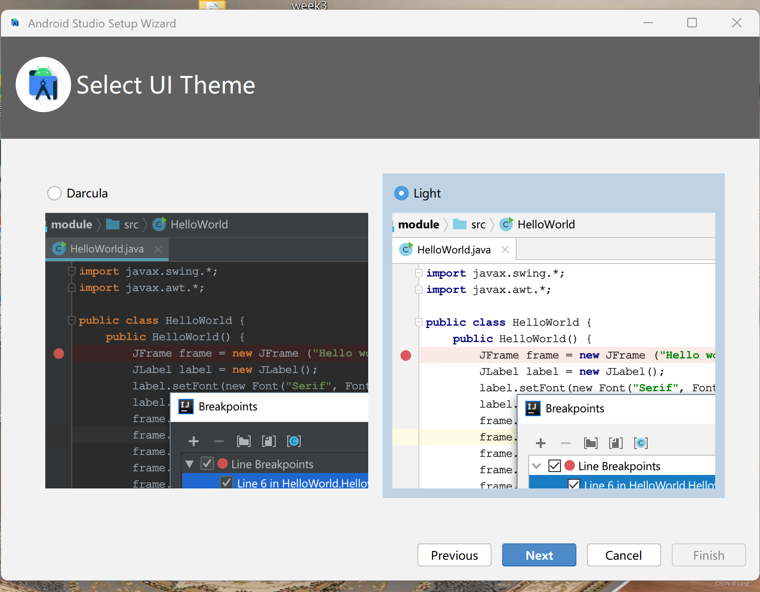
Task: Close the HelloWorld.java tab in Darcula preview
Action: pos(158,249)
